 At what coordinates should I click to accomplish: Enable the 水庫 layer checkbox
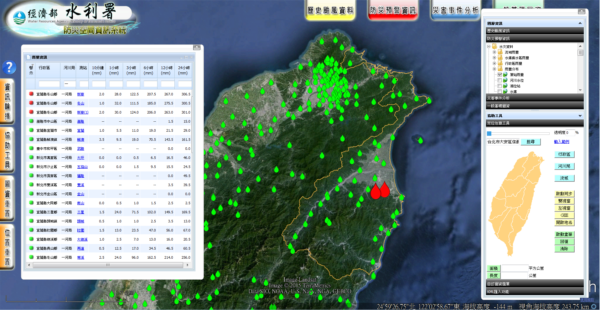point(500,91)
